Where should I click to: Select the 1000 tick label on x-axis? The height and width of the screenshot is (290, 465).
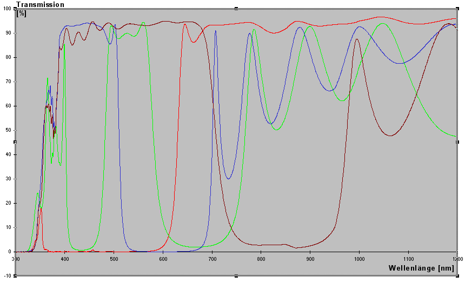pyautogui.click(x=359, y=259)
